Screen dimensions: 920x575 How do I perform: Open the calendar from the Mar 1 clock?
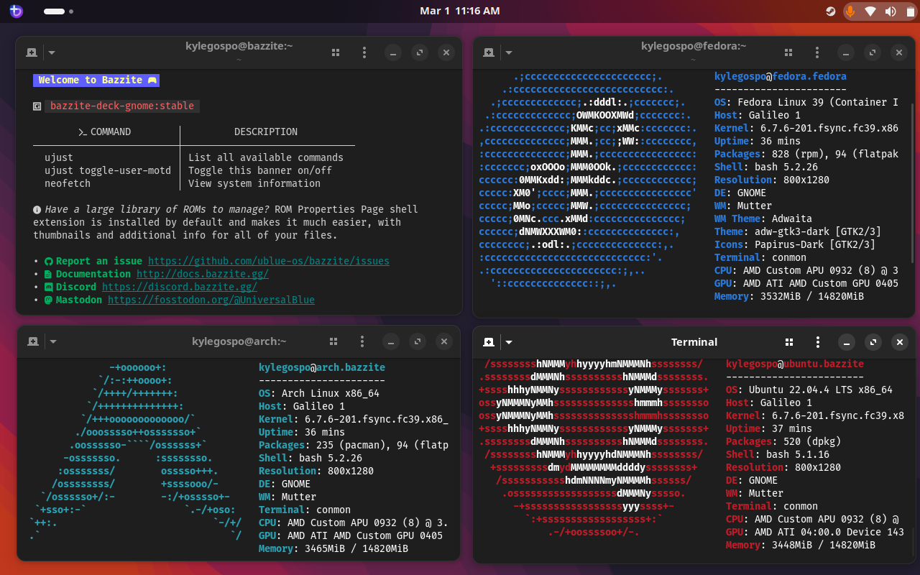(x=459, y=11)
